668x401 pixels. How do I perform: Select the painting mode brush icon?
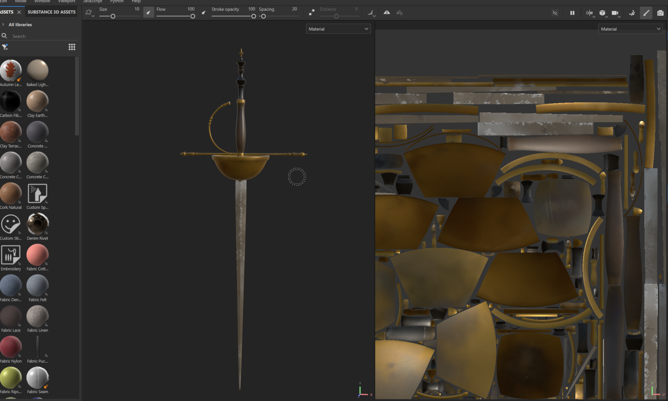coord(646,13)
